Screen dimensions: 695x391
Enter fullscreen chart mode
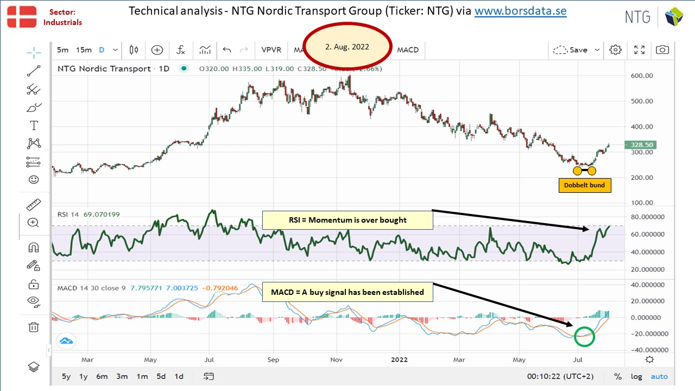pos(640,50)
